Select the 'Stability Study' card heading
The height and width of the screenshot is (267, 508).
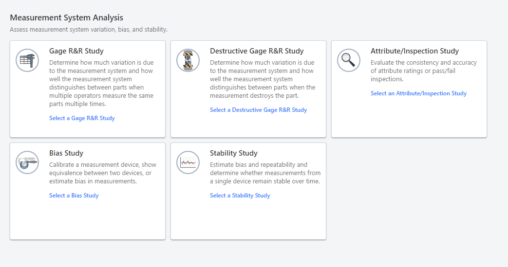[x=233, y=153]
